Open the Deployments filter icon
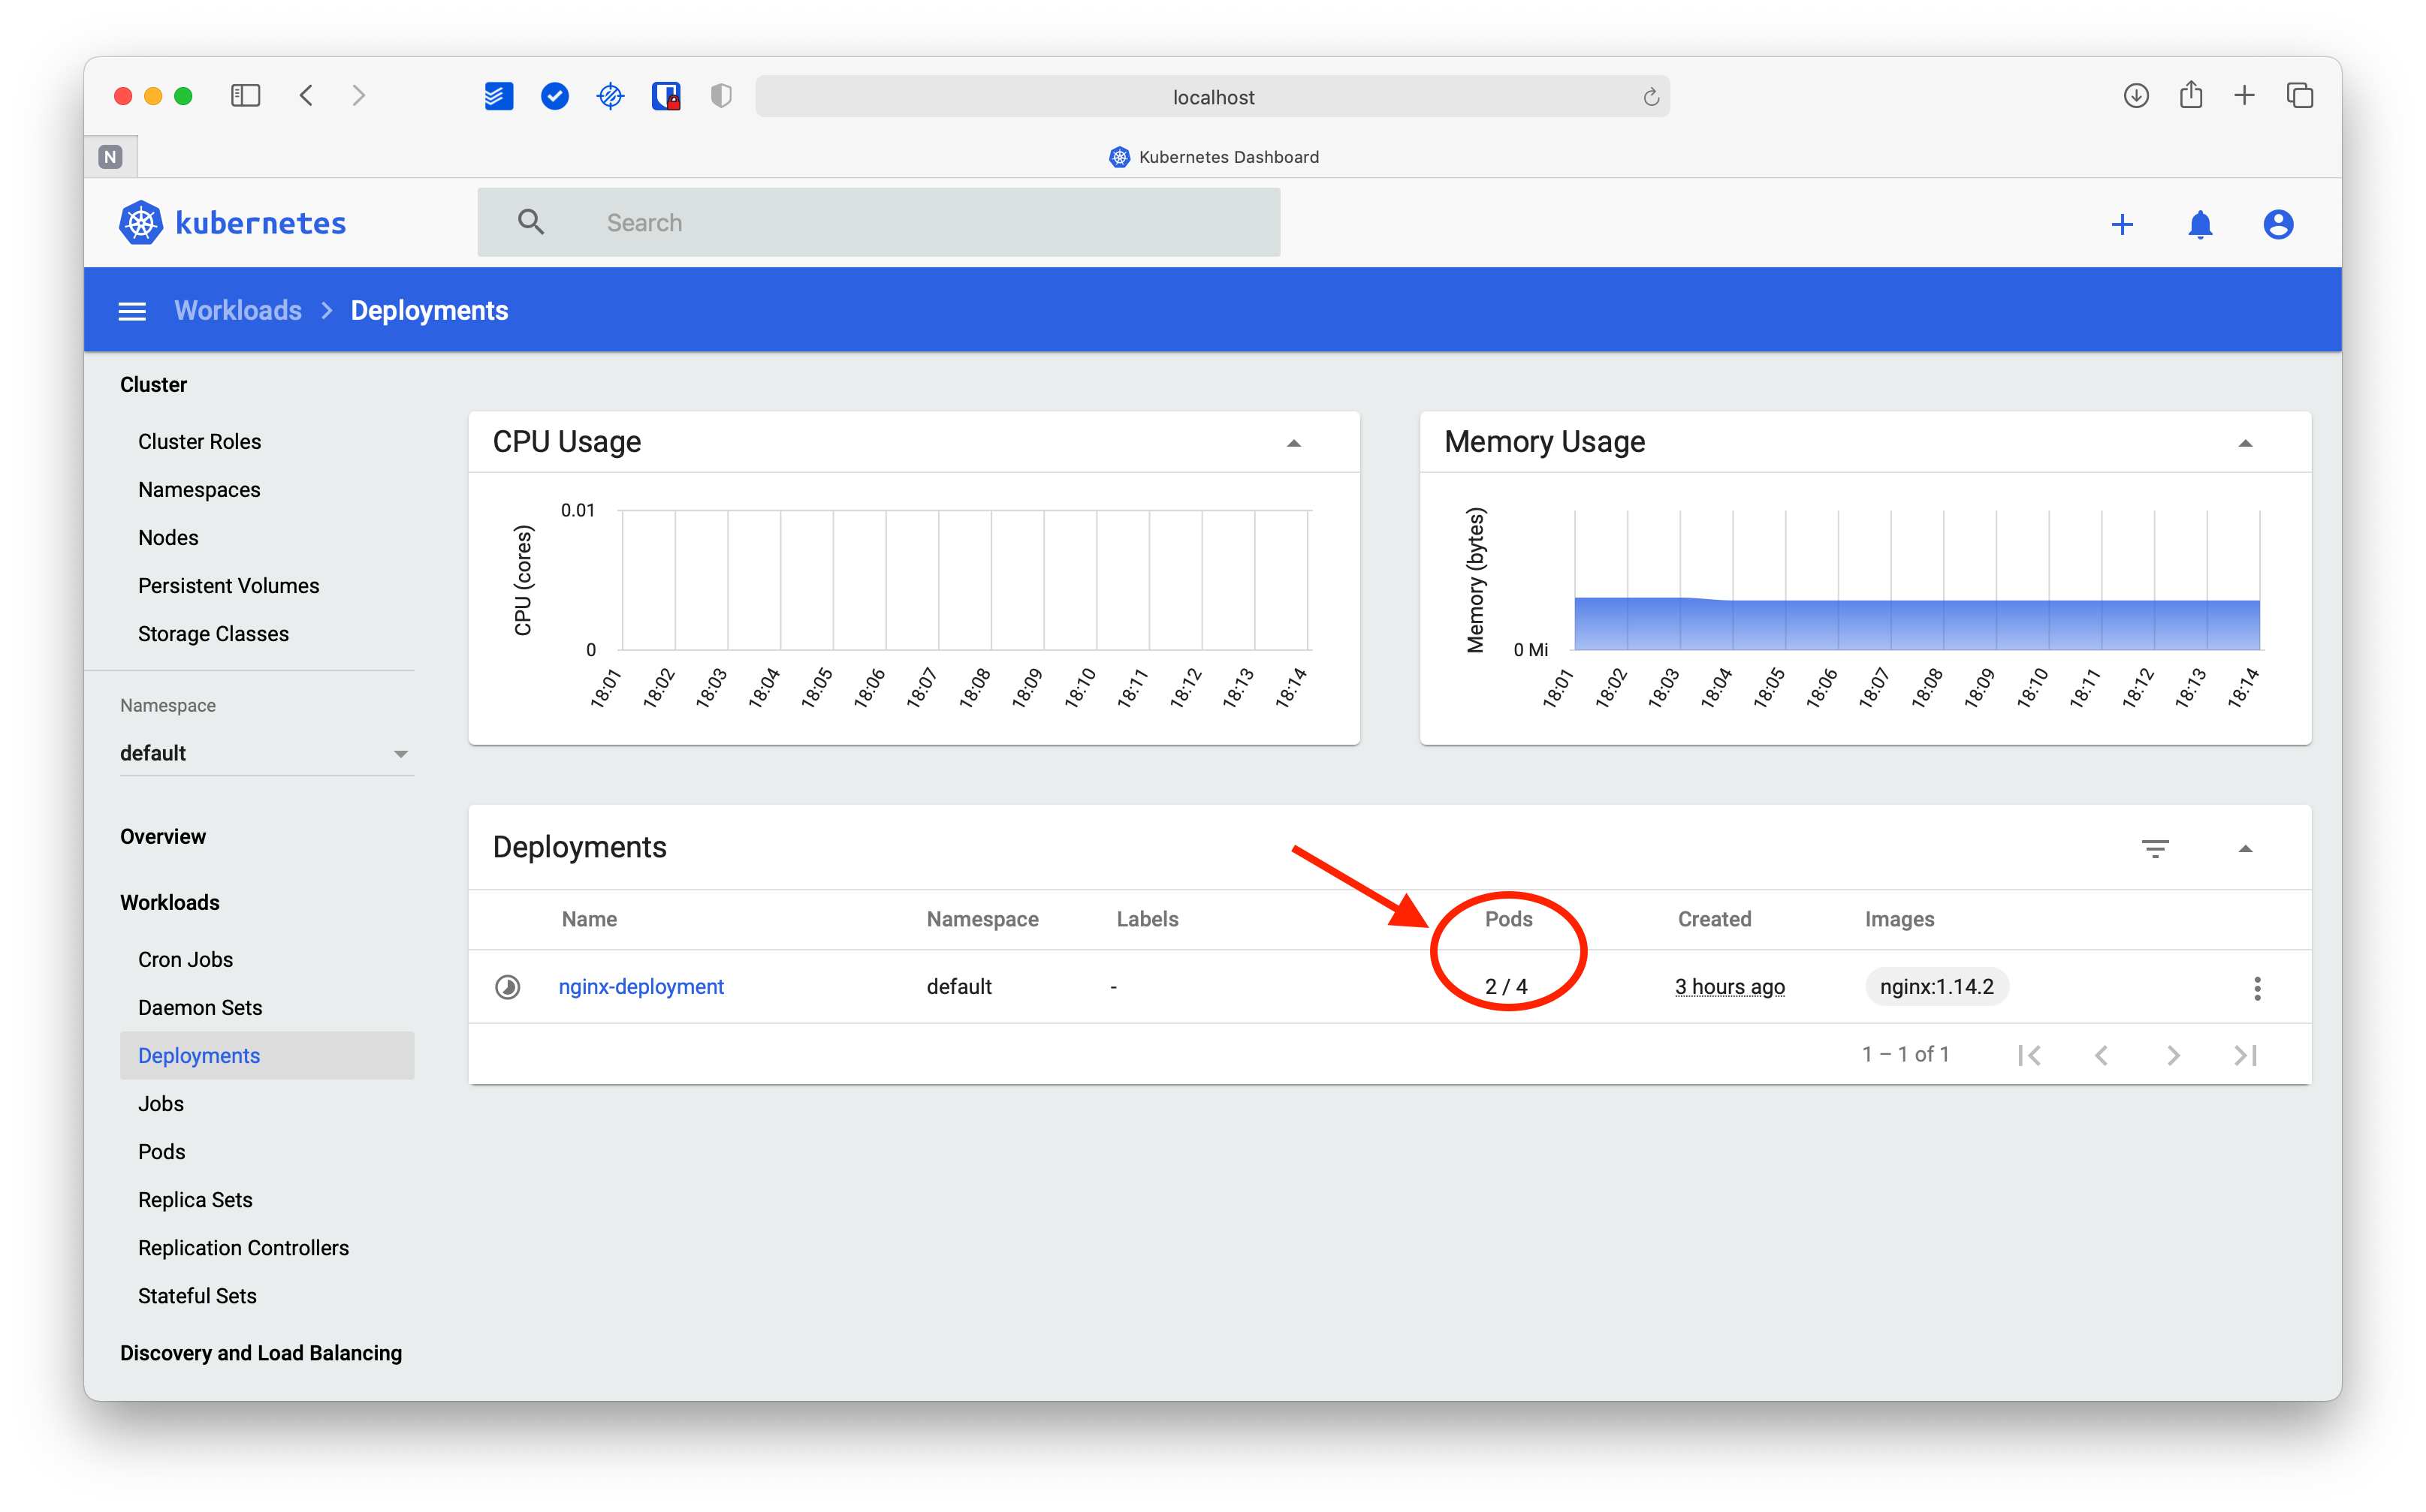 tap(2155, 849)
